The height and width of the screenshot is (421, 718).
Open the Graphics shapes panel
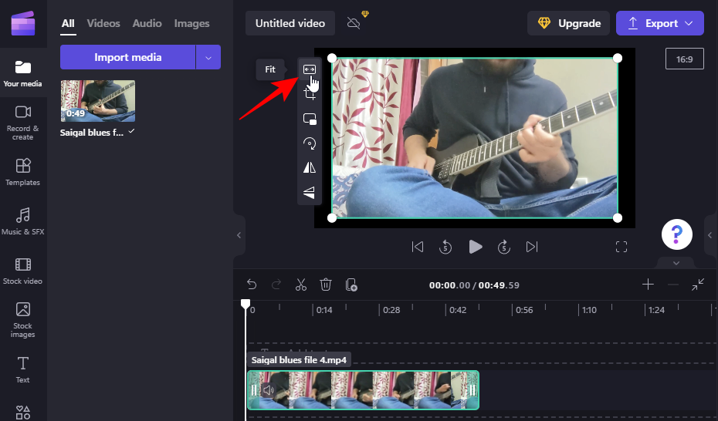coord(23,413)
